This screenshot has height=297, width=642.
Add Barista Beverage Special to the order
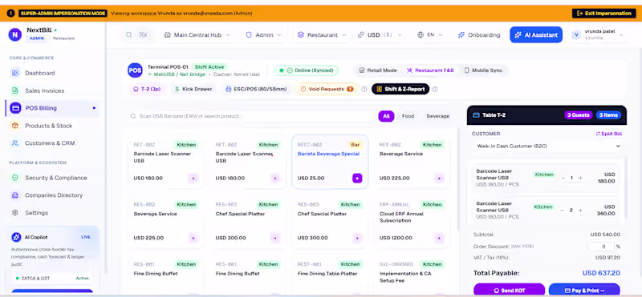point(357,178)
